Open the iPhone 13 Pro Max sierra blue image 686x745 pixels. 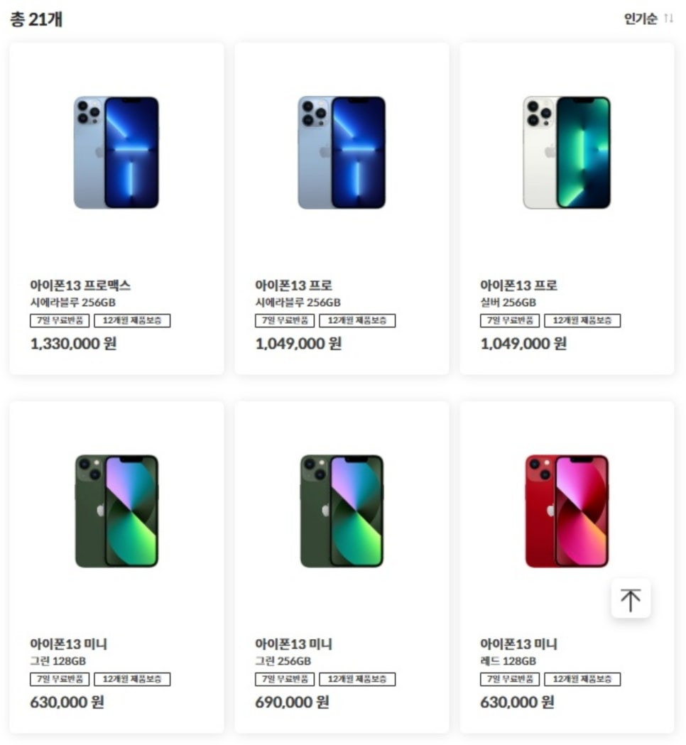click(116, 153)
